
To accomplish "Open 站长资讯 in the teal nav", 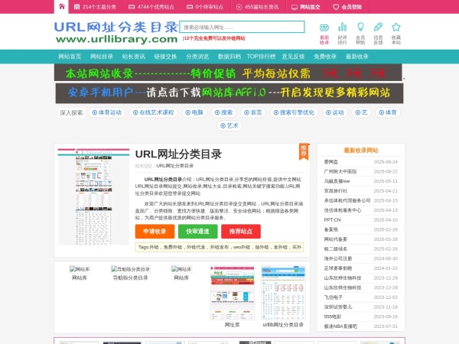I will (133, 57).
